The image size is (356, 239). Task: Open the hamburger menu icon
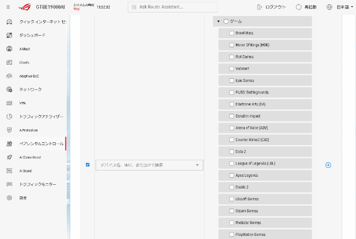coord(8,7)
